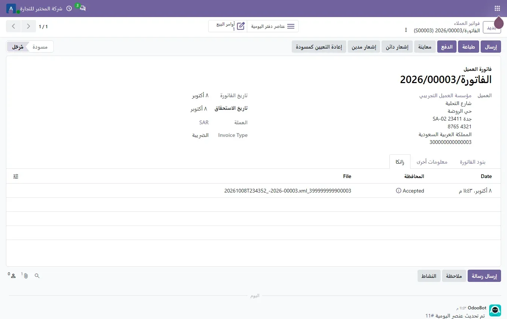Click the File column header
Screen dimensions: 507x319
click(347, 176)
